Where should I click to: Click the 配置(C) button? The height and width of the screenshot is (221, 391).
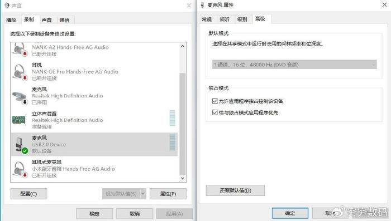click(28, 194)
